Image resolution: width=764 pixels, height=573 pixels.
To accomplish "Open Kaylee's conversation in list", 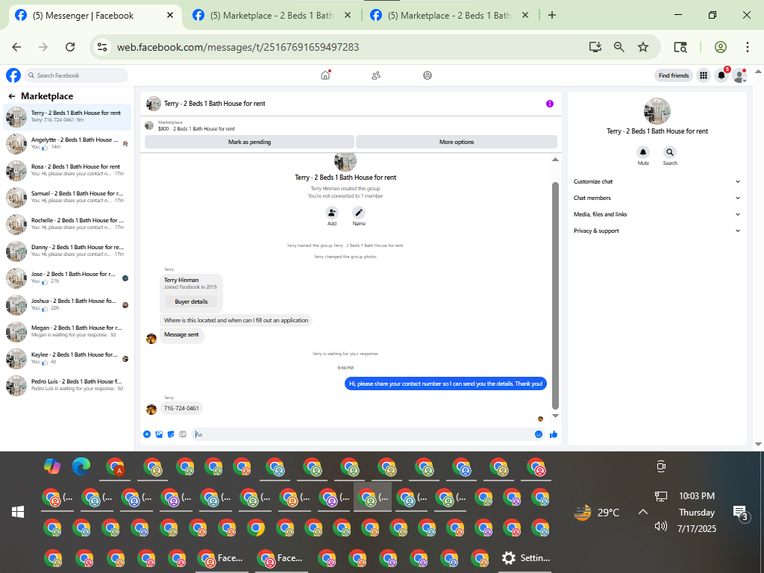I will pyautogui.click(x=67, y=359).
